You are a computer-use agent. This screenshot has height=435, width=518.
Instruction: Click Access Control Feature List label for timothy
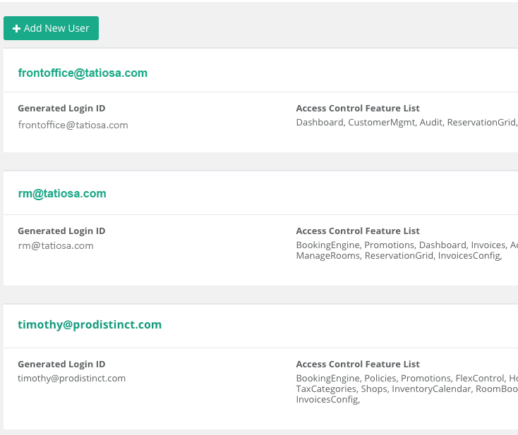(x=358, y=364)
